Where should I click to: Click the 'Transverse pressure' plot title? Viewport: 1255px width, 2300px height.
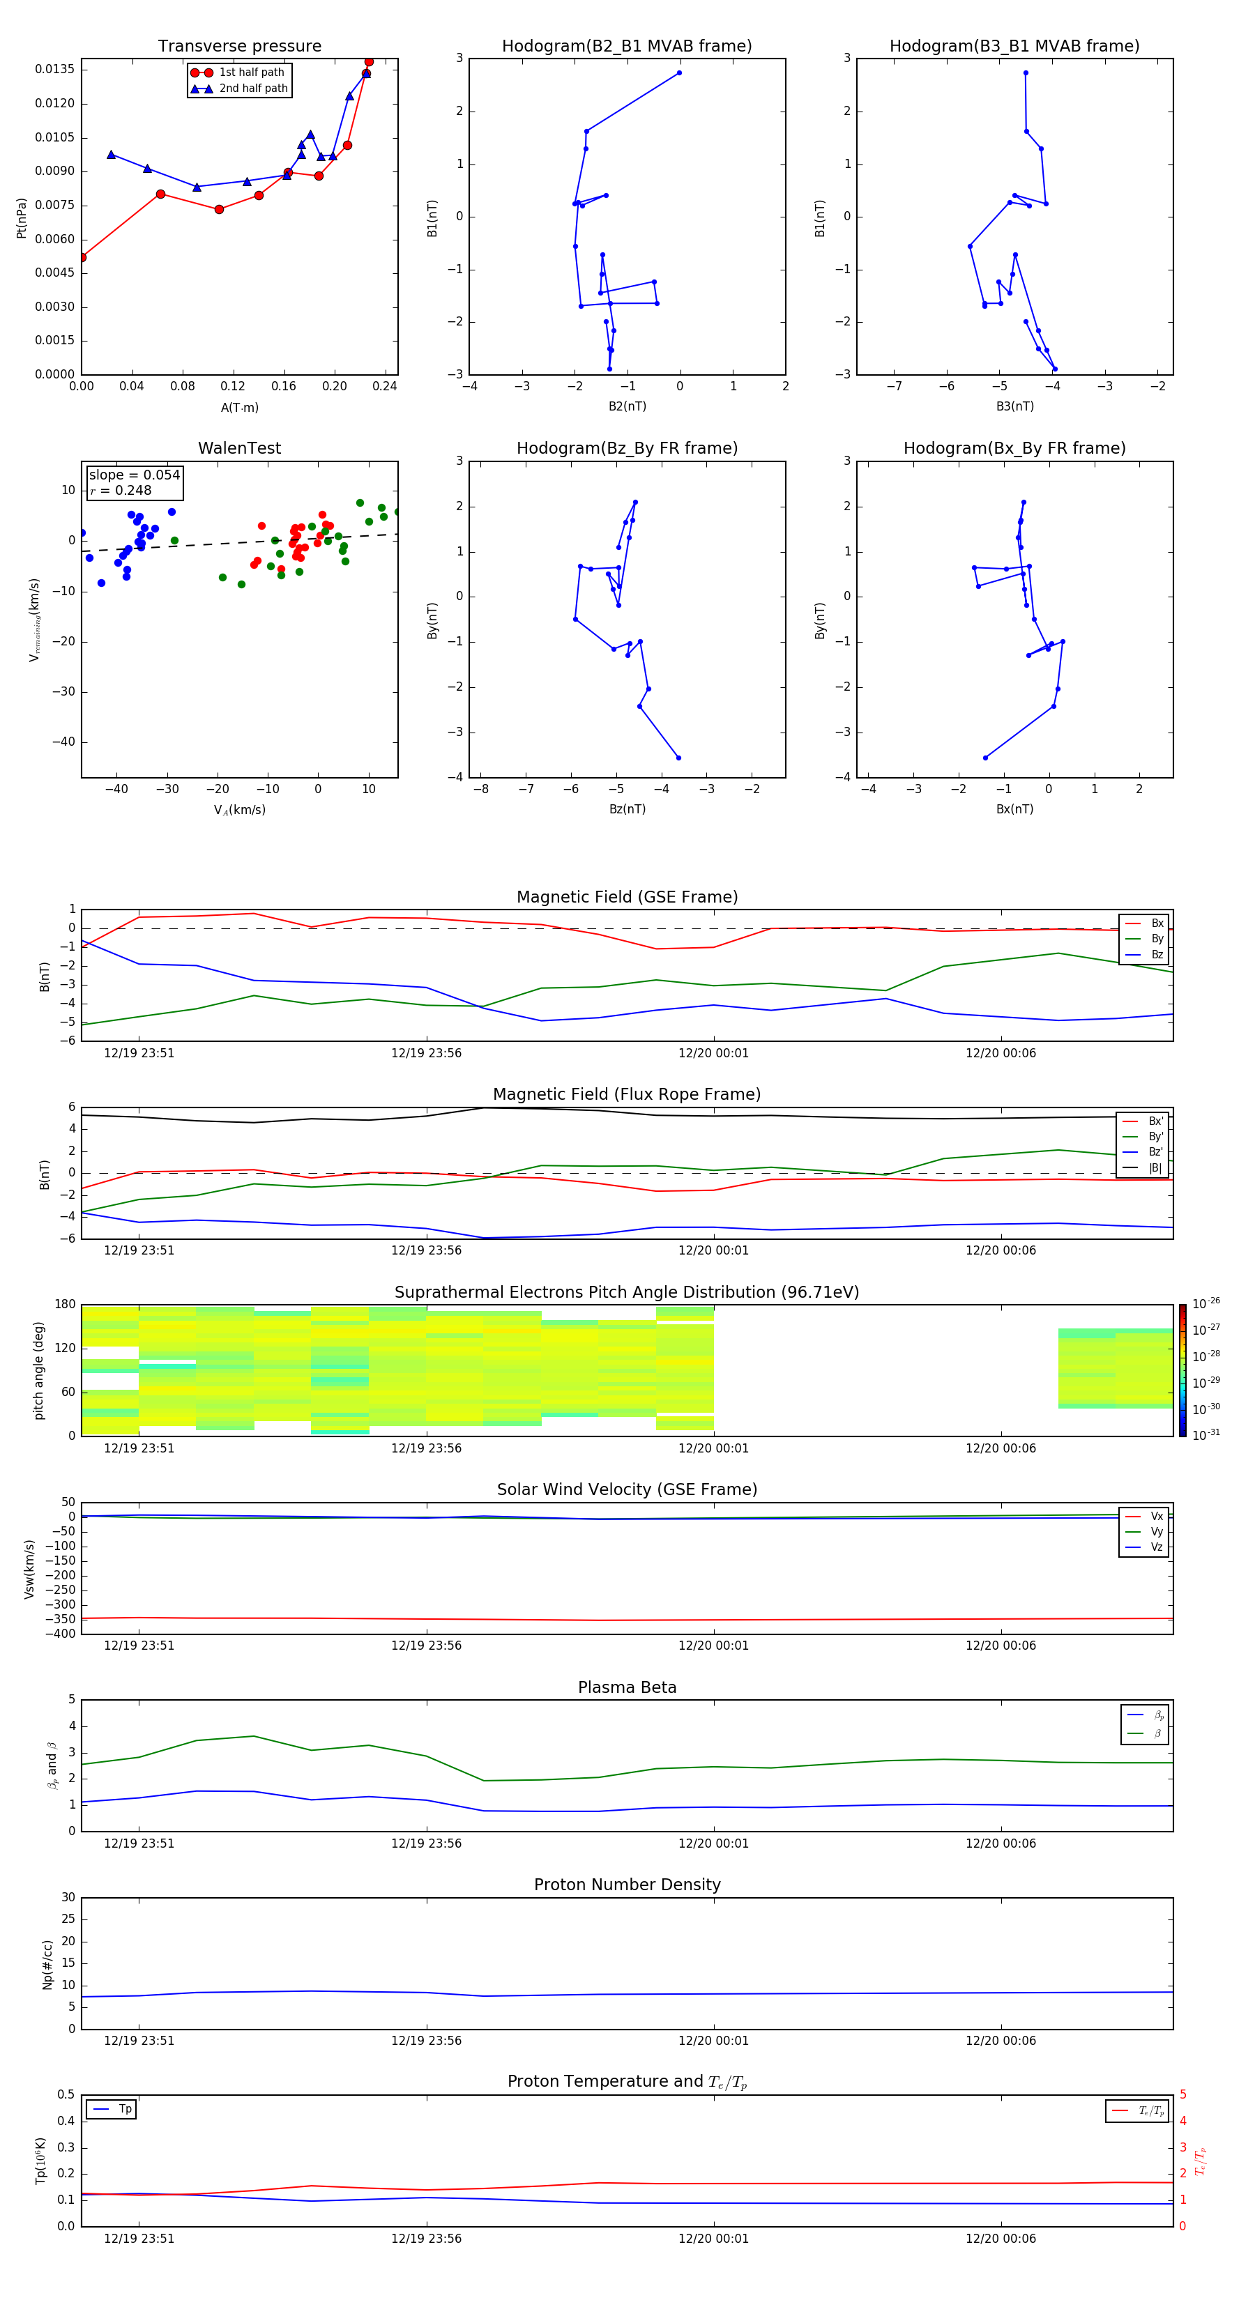[x=239, y=47]
